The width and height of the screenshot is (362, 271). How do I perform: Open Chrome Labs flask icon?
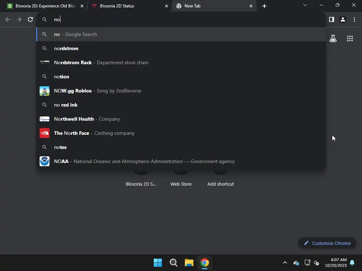pos(333,38)
